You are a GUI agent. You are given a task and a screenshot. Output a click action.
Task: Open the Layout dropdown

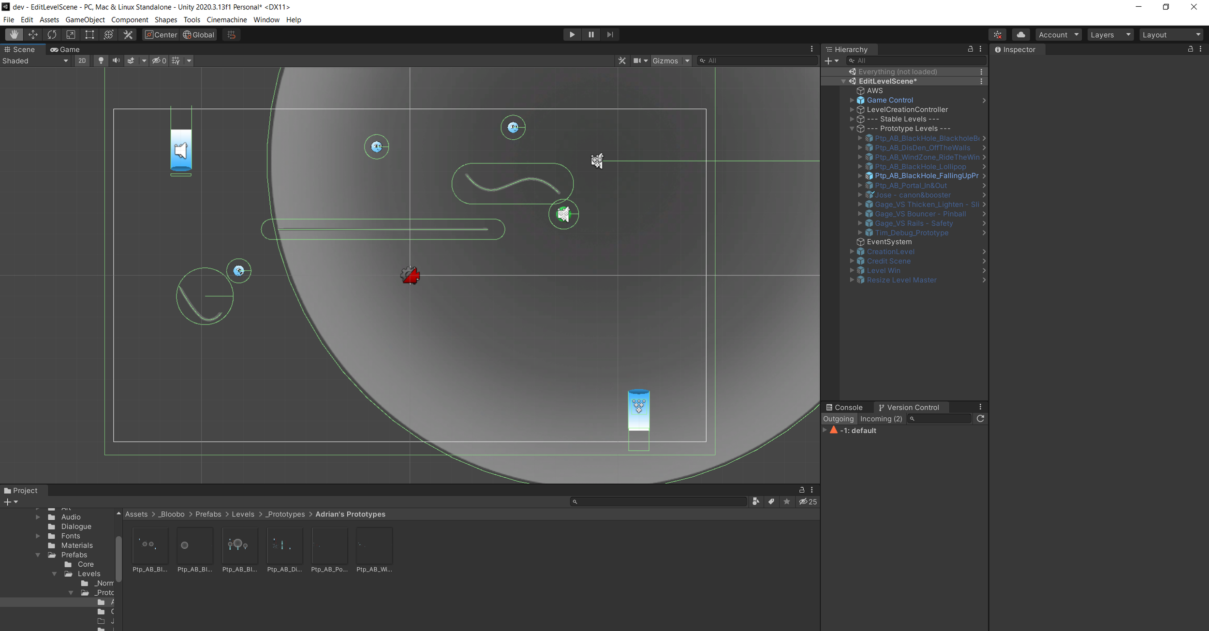tap(1171, 34)
